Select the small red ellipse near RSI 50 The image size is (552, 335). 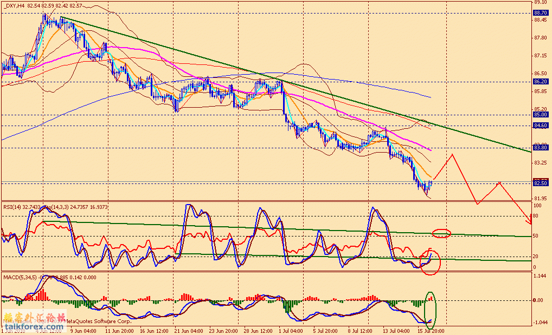click(441, 233)
